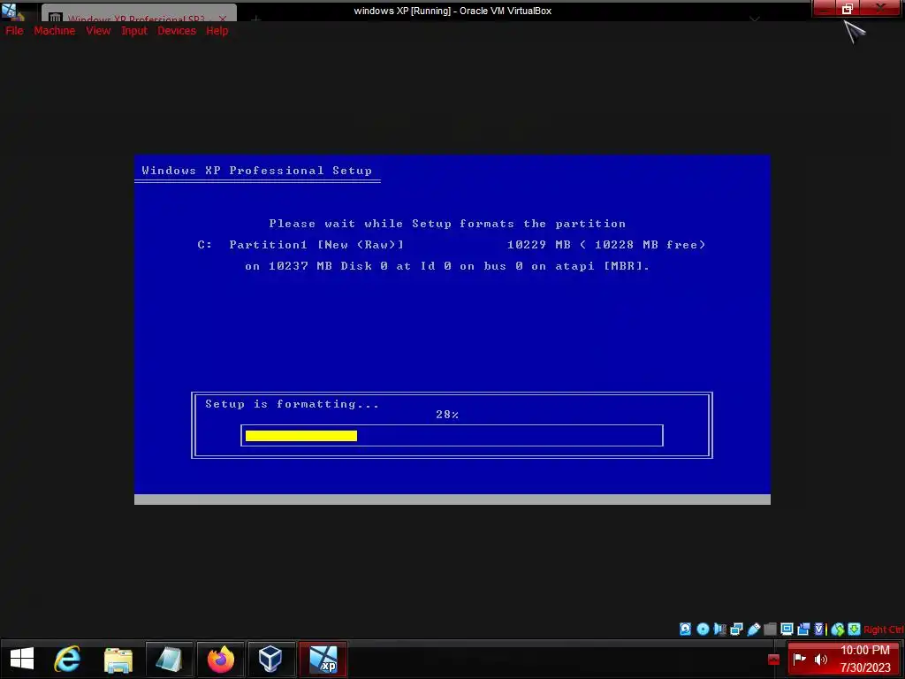The width and height of the screenshot is (905, 679).
Task: Click the network adapter status icon
Action: click(736, 629)
